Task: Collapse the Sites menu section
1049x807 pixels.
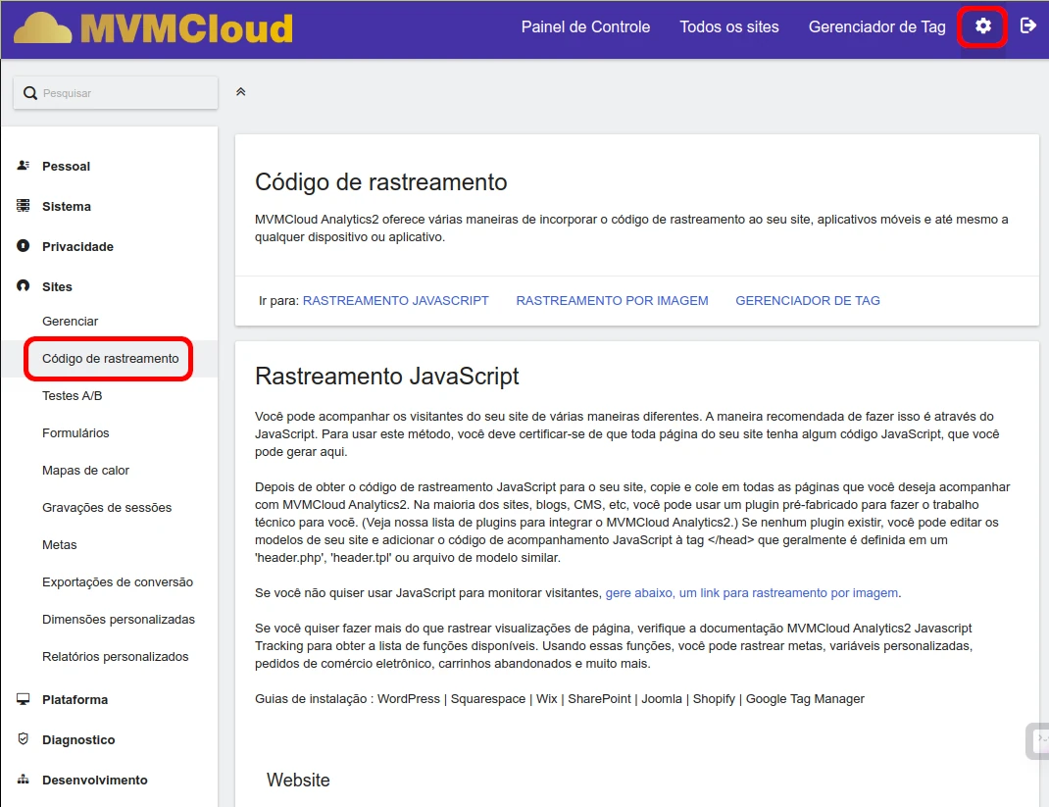Action: coord(57,286)
